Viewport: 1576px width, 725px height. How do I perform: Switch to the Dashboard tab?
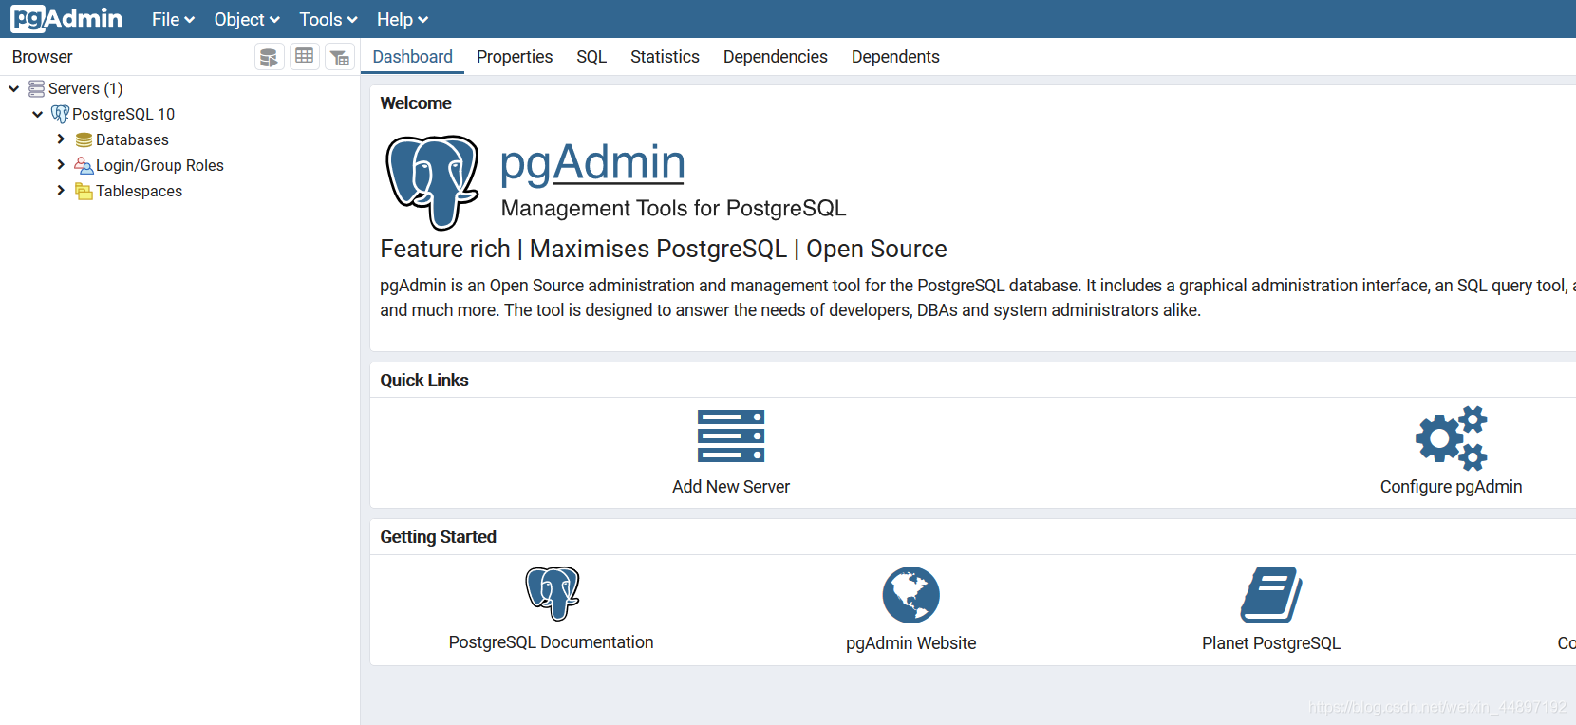413,57
